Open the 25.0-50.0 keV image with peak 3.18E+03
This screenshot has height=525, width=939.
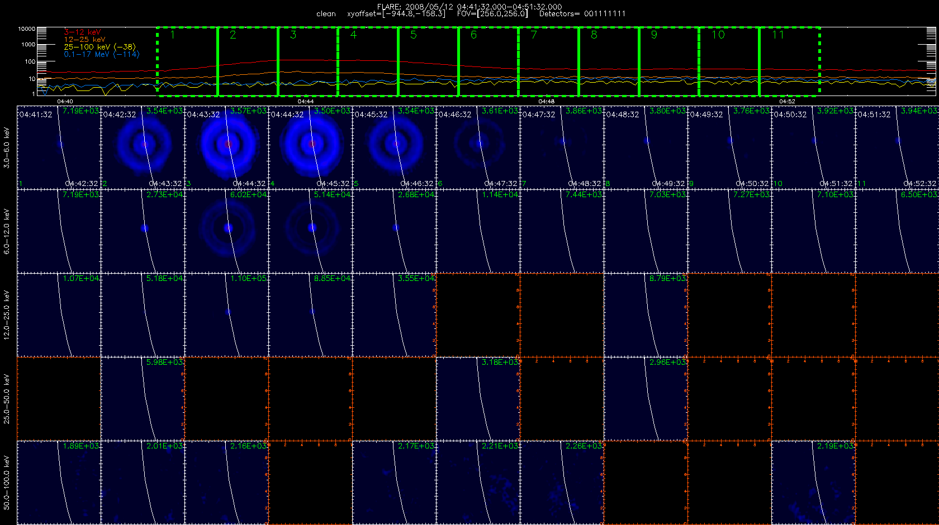(478, 399)
